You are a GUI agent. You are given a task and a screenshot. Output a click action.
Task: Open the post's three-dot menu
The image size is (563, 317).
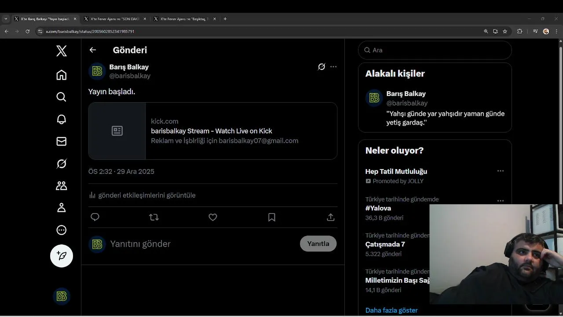(x=333, y=67)
